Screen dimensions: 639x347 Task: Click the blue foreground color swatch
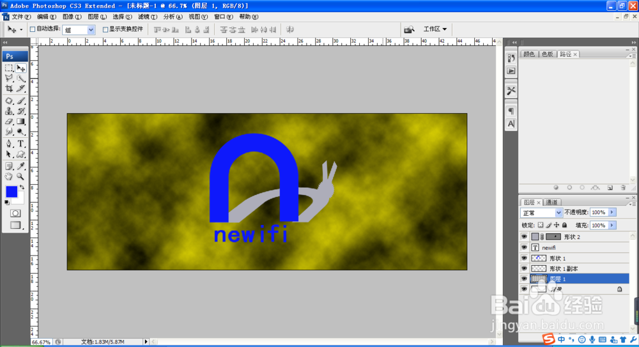tap(11, 191)
